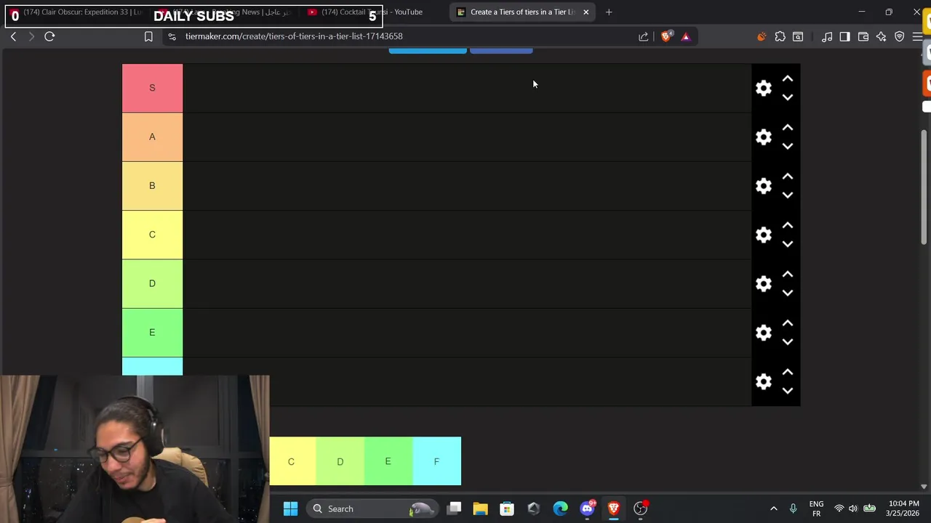The image size is (931, 523).
Task: Open Microsoft Edge from the taskbar
Action: click(x=560, y=508)
